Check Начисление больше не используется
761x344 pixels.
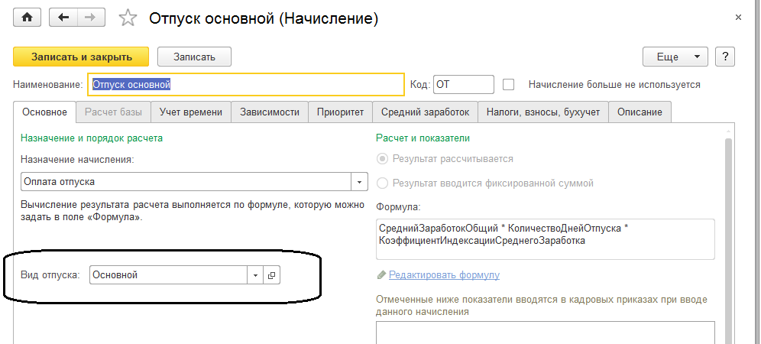pos(509,85)
